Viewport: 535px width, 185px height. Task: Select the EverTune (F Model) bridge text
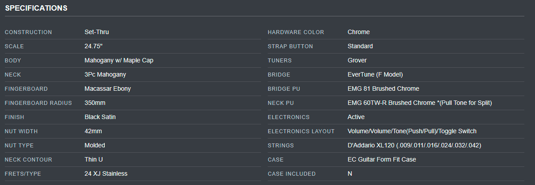tap(375, 74)
